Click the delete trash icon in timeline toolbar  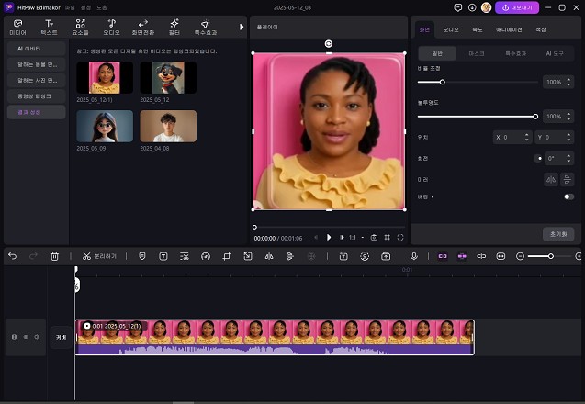54,256
